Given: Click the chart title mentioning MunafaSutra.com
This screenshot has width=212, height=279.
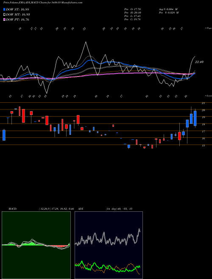Looking at the screenshot, I should [x=43, y=3].
